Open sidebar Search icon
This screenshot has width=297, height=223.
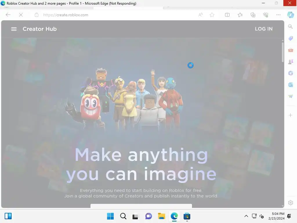point(290,26)
